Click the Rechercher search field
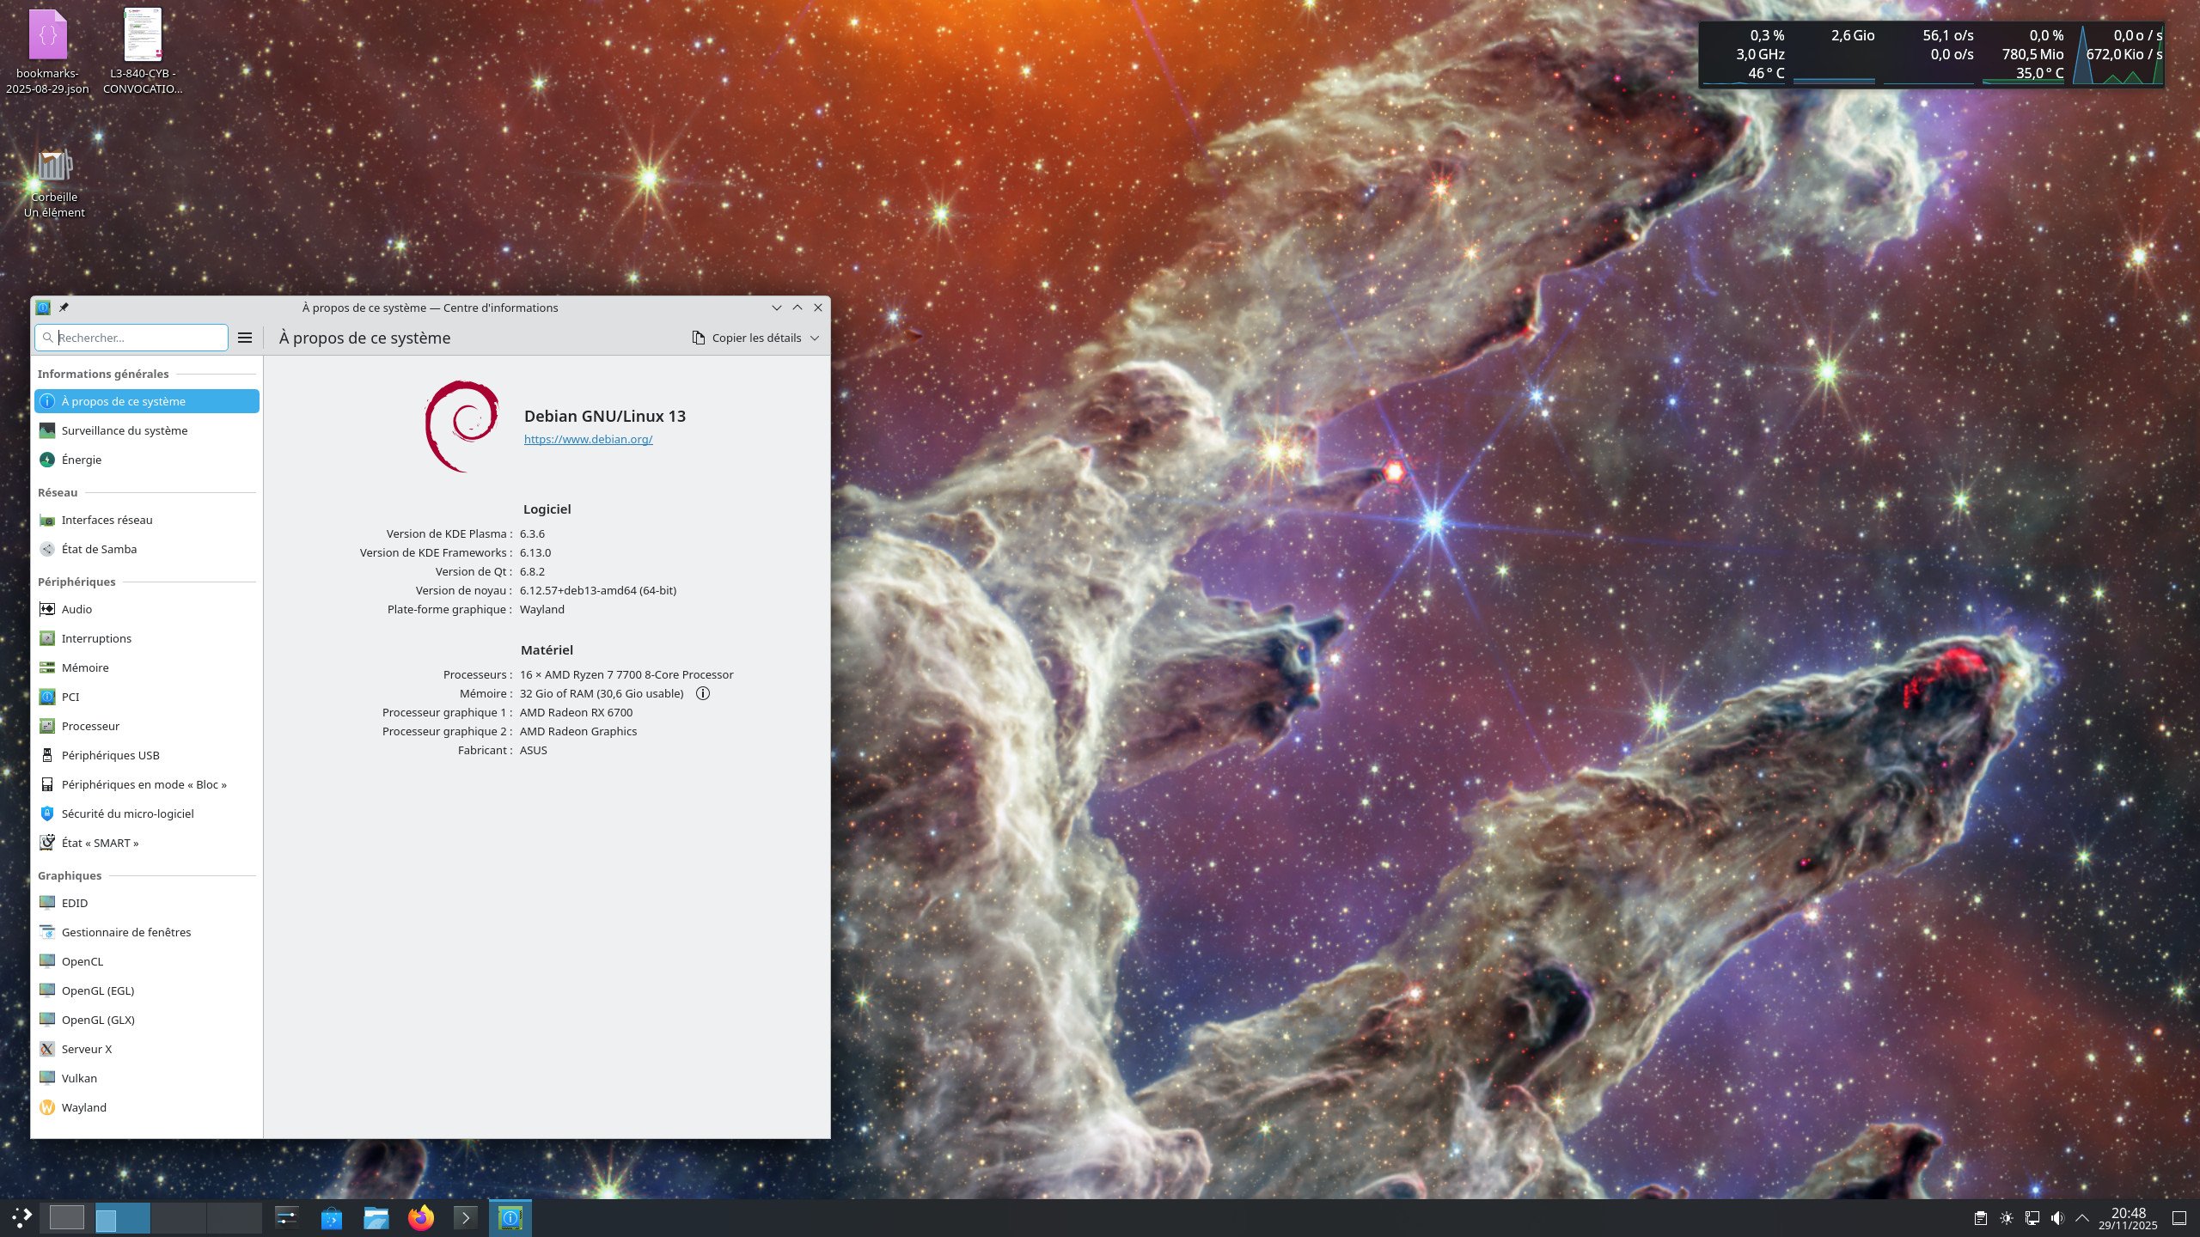Screen dimensions: 2200x1237 137,338
